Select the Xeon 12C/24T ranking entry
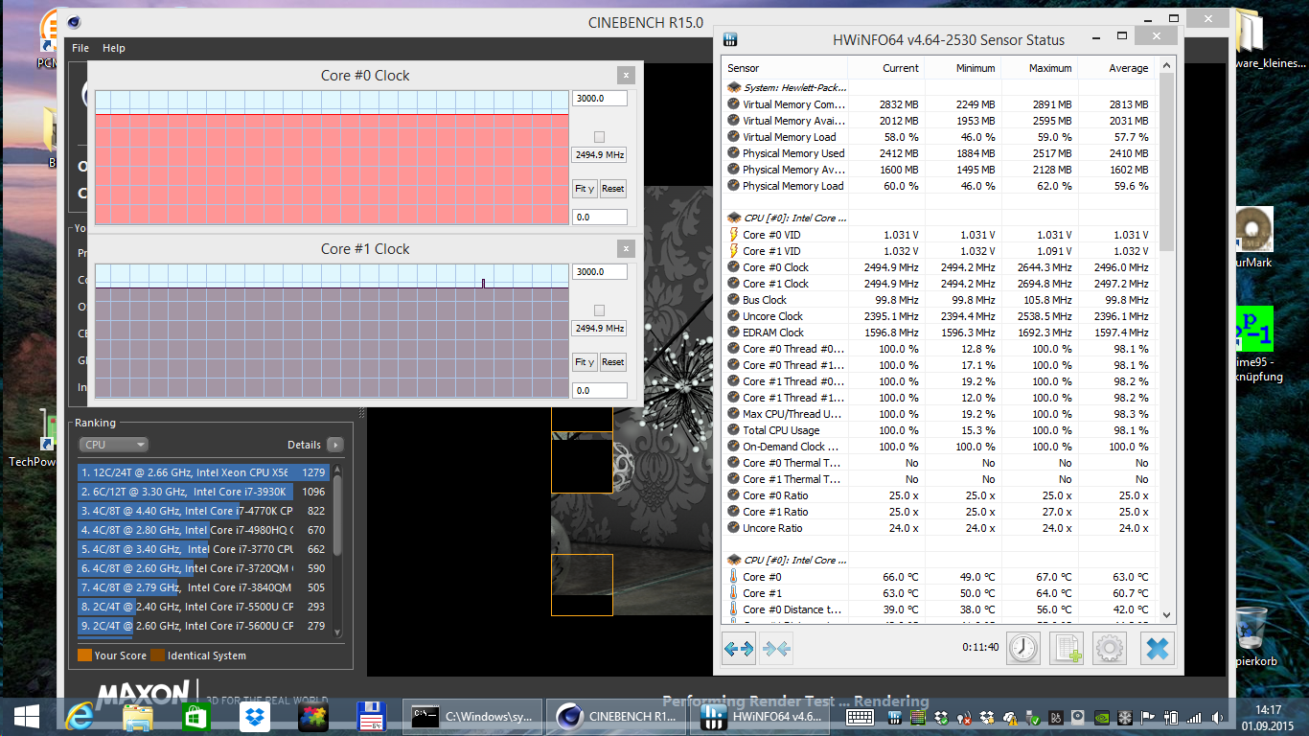 pos(204,472)
